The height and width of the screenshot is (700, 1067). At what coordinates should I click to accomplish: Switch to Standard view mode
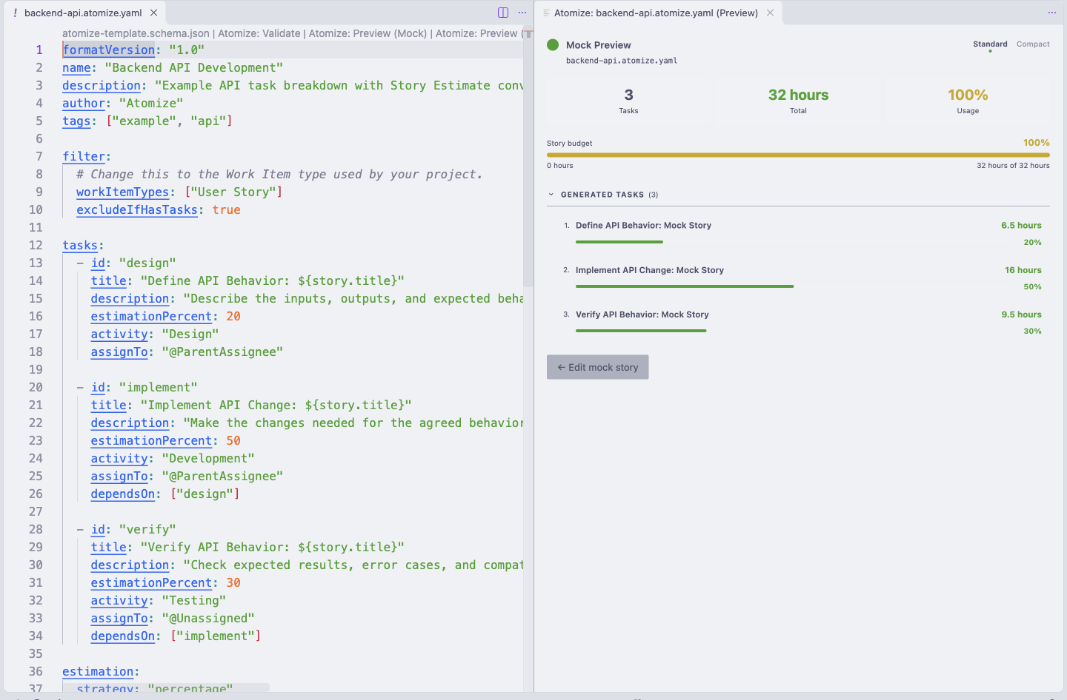click(990, 44)
